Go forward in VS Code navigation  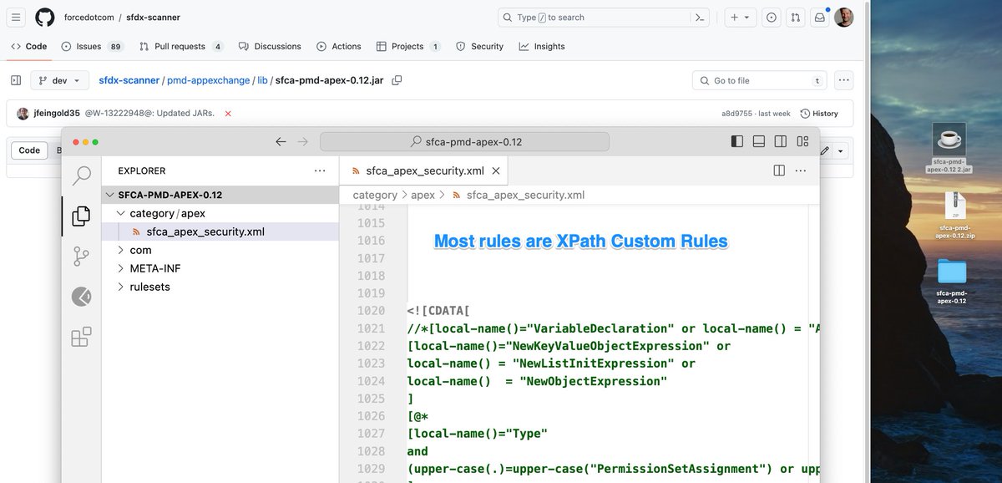[x=303, y=142]
